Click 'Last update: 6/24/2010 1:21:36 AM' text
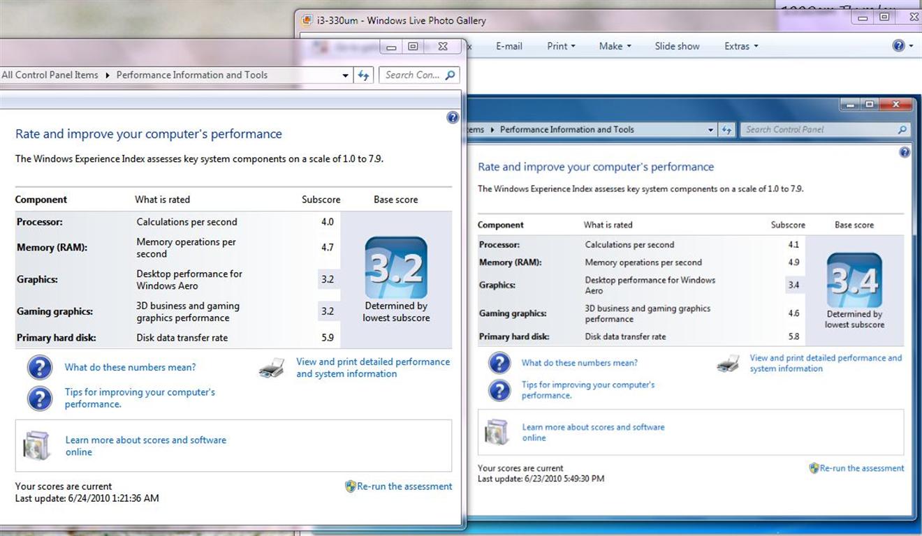Screen dimensions: 922x536 pos(87,498)
